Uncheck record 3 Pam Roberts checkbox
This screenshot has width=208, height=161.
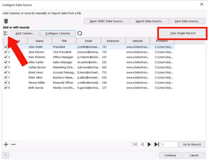click(6, 57)
